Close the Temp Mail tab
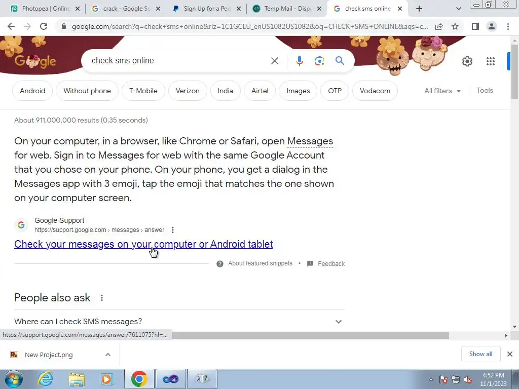Image resolution: width=519 pixels, height=389 pixels. 319,9
